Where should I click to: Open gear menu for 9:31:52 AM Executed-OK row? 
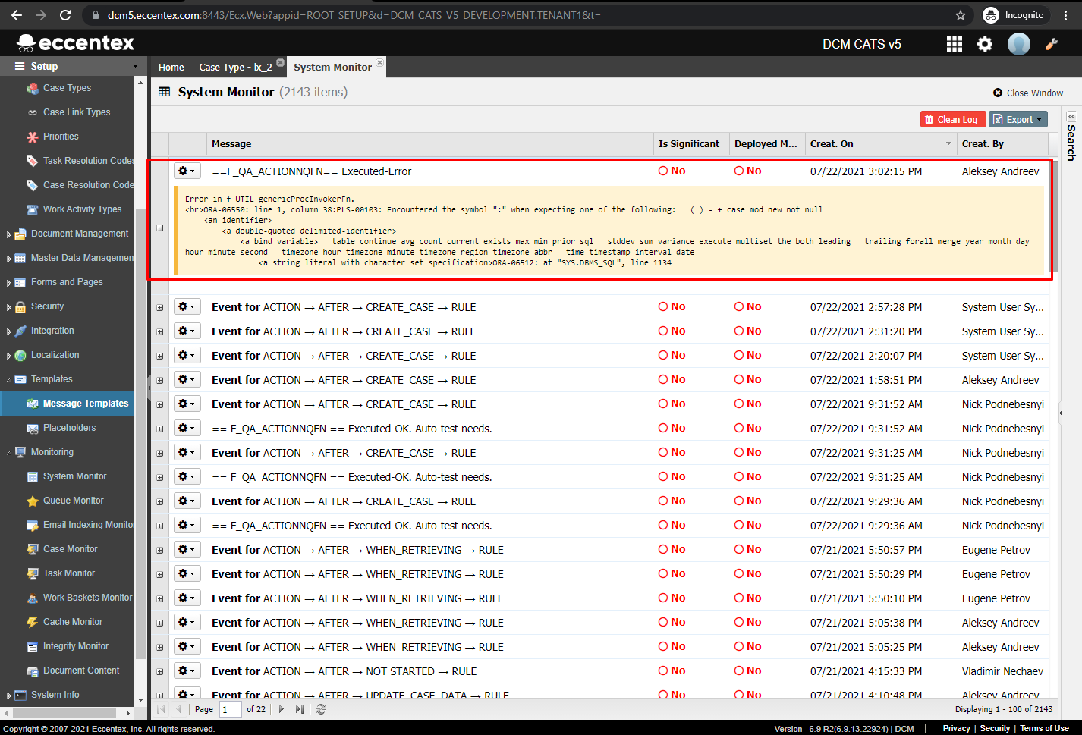point(187,429)
